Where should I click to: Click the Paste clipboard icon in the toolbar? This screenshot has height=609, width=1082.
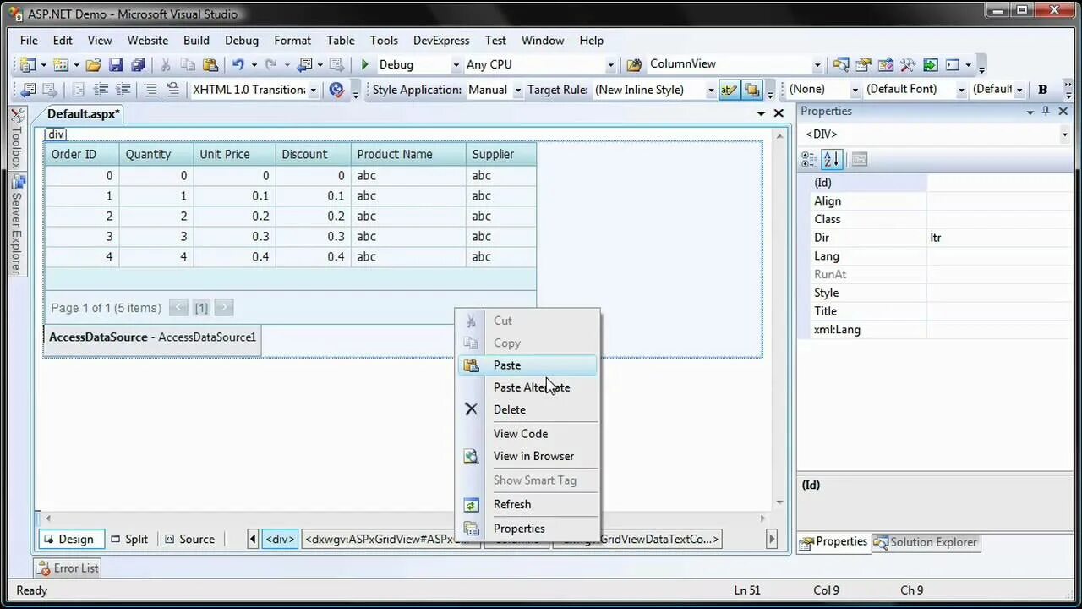click(210, 64)
